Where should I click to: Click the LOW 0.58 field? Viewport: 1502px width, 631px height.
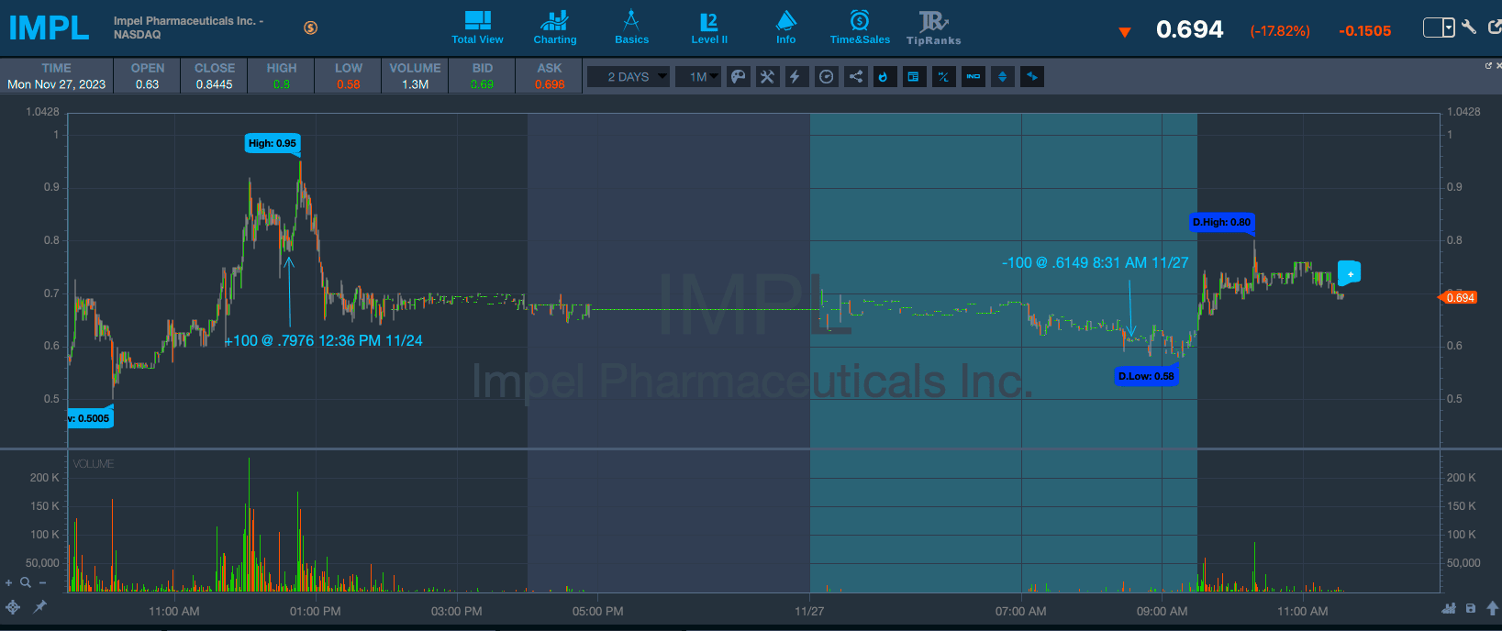pyautogui.click(x=348, y=76)
